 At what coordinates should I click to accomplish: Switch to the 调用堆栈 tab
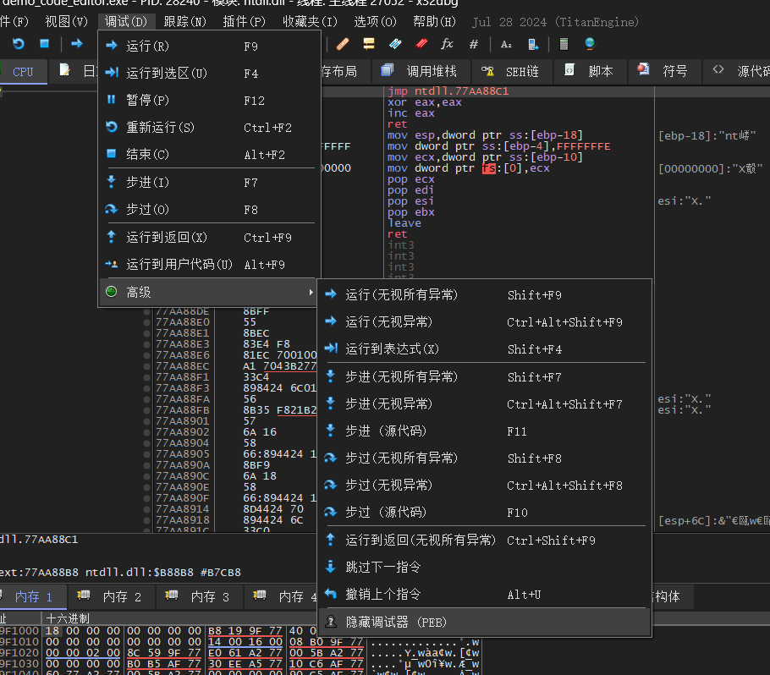pyautogui.click(x=420, y=71)
